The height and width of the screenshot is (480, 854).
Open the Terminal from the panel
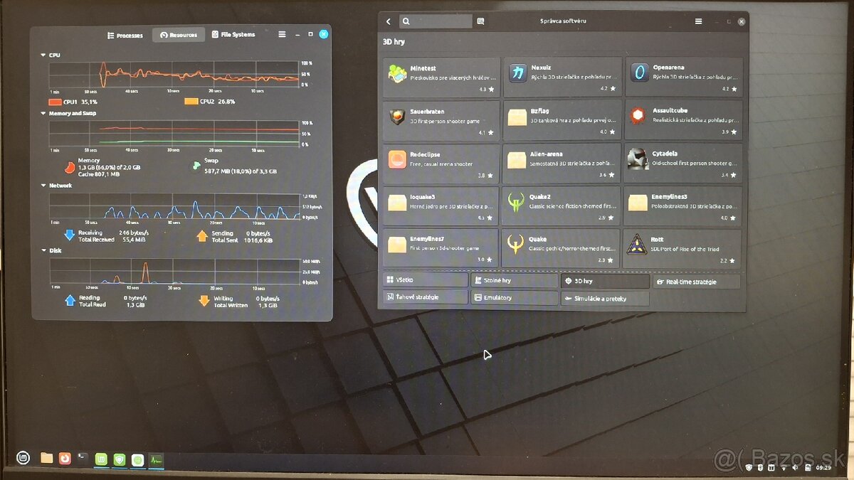[83, 459]
